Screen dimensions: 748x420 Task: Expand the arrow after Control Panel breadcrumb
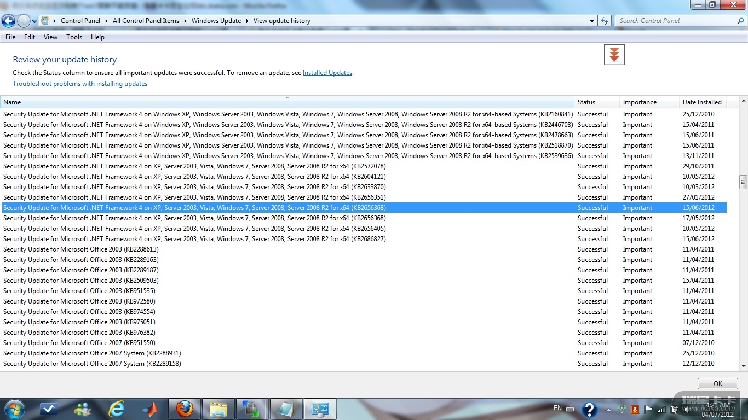click(x=106, y=21)
